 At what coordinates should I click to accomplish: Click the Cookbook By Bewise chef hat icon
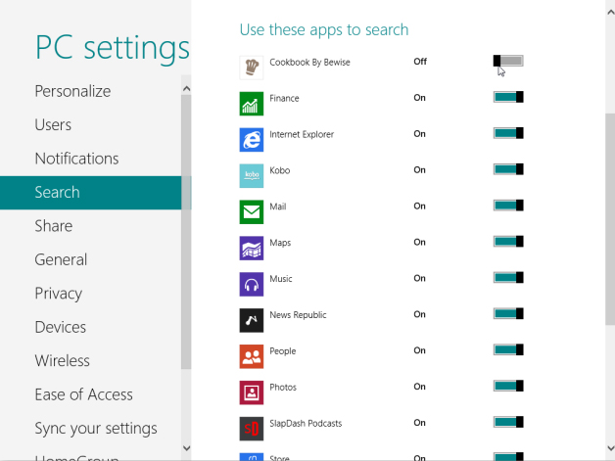[252, 68]
